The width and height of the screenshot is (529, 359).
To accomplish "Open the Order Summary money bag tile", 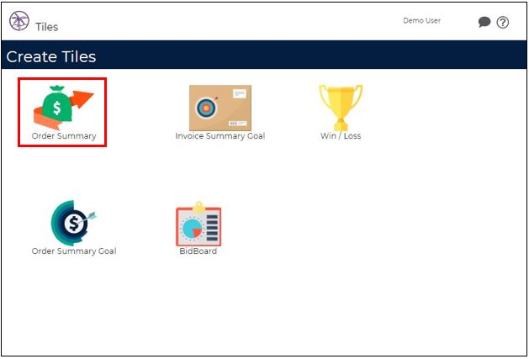I will pyautogui.click(x=63, y=108).
